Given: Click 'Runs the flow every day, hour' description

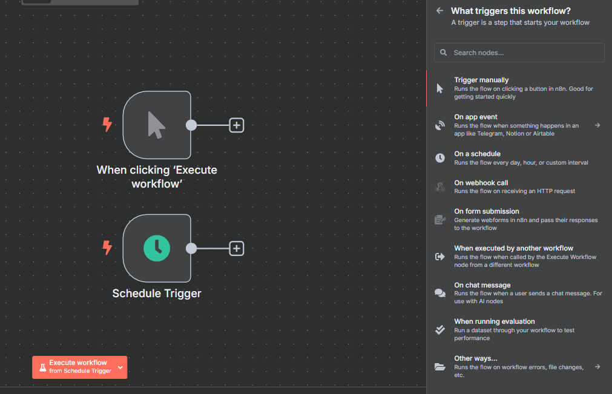Looking at the screenshot, I should tap(521, 163).
